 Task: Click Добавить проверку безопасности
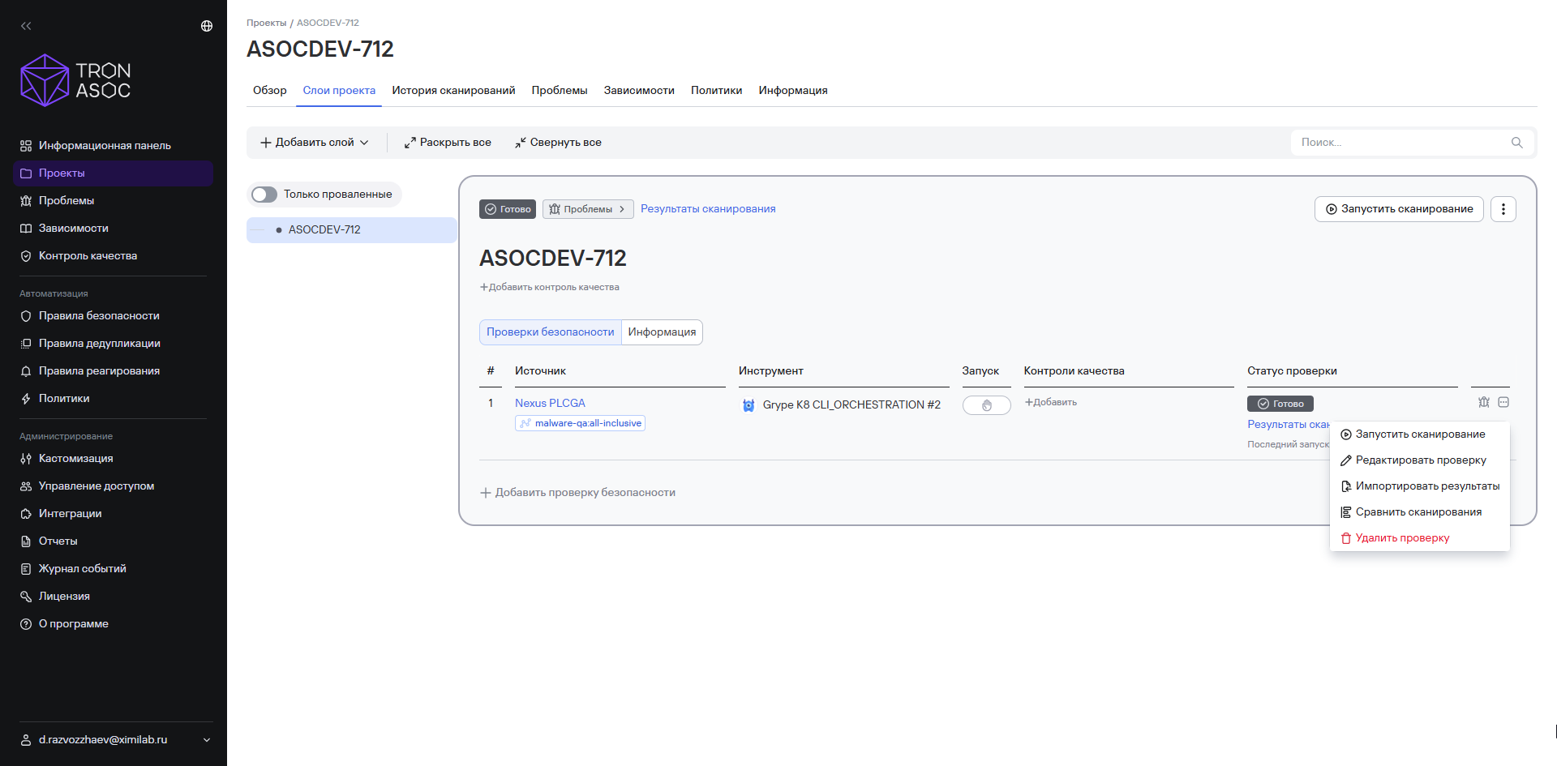(x=577, y=492)
